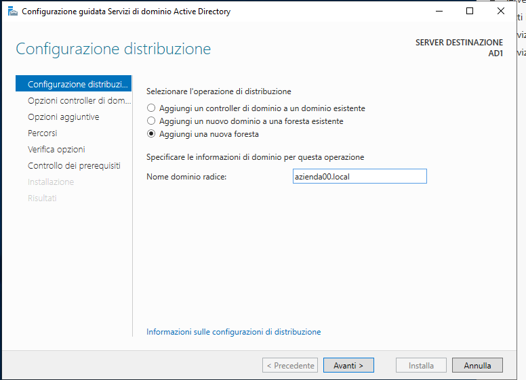Go to 'Opzioni controller di dominio' step
The width and height of the screenshot is (526, 380).
point(79,100)
